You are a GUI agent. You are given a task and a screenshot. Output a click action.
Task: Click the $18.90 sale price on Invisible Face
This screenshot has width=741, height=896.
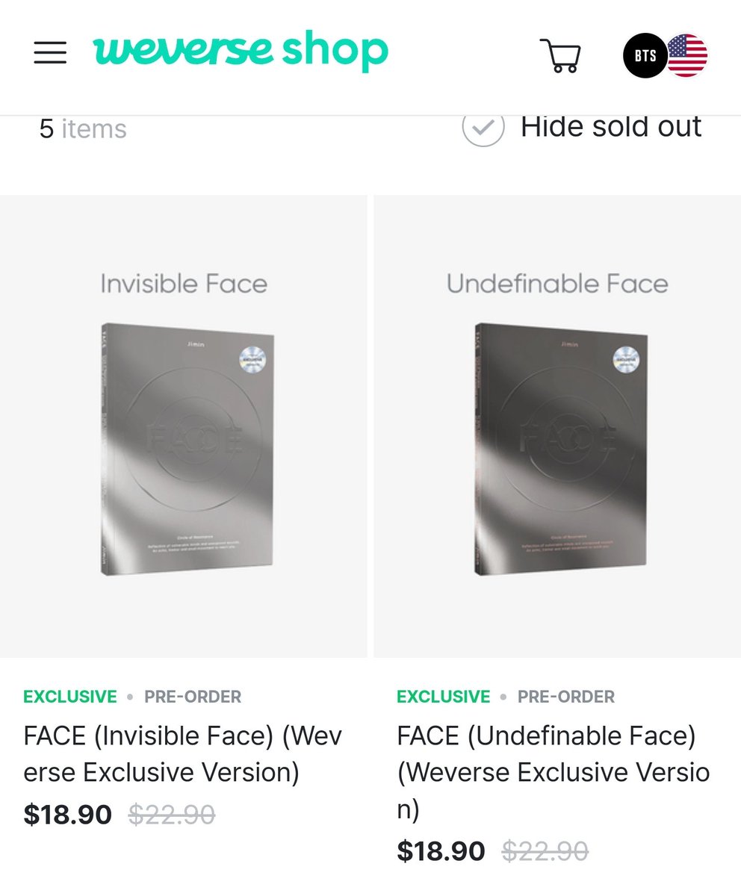click(x=66, y=814)
